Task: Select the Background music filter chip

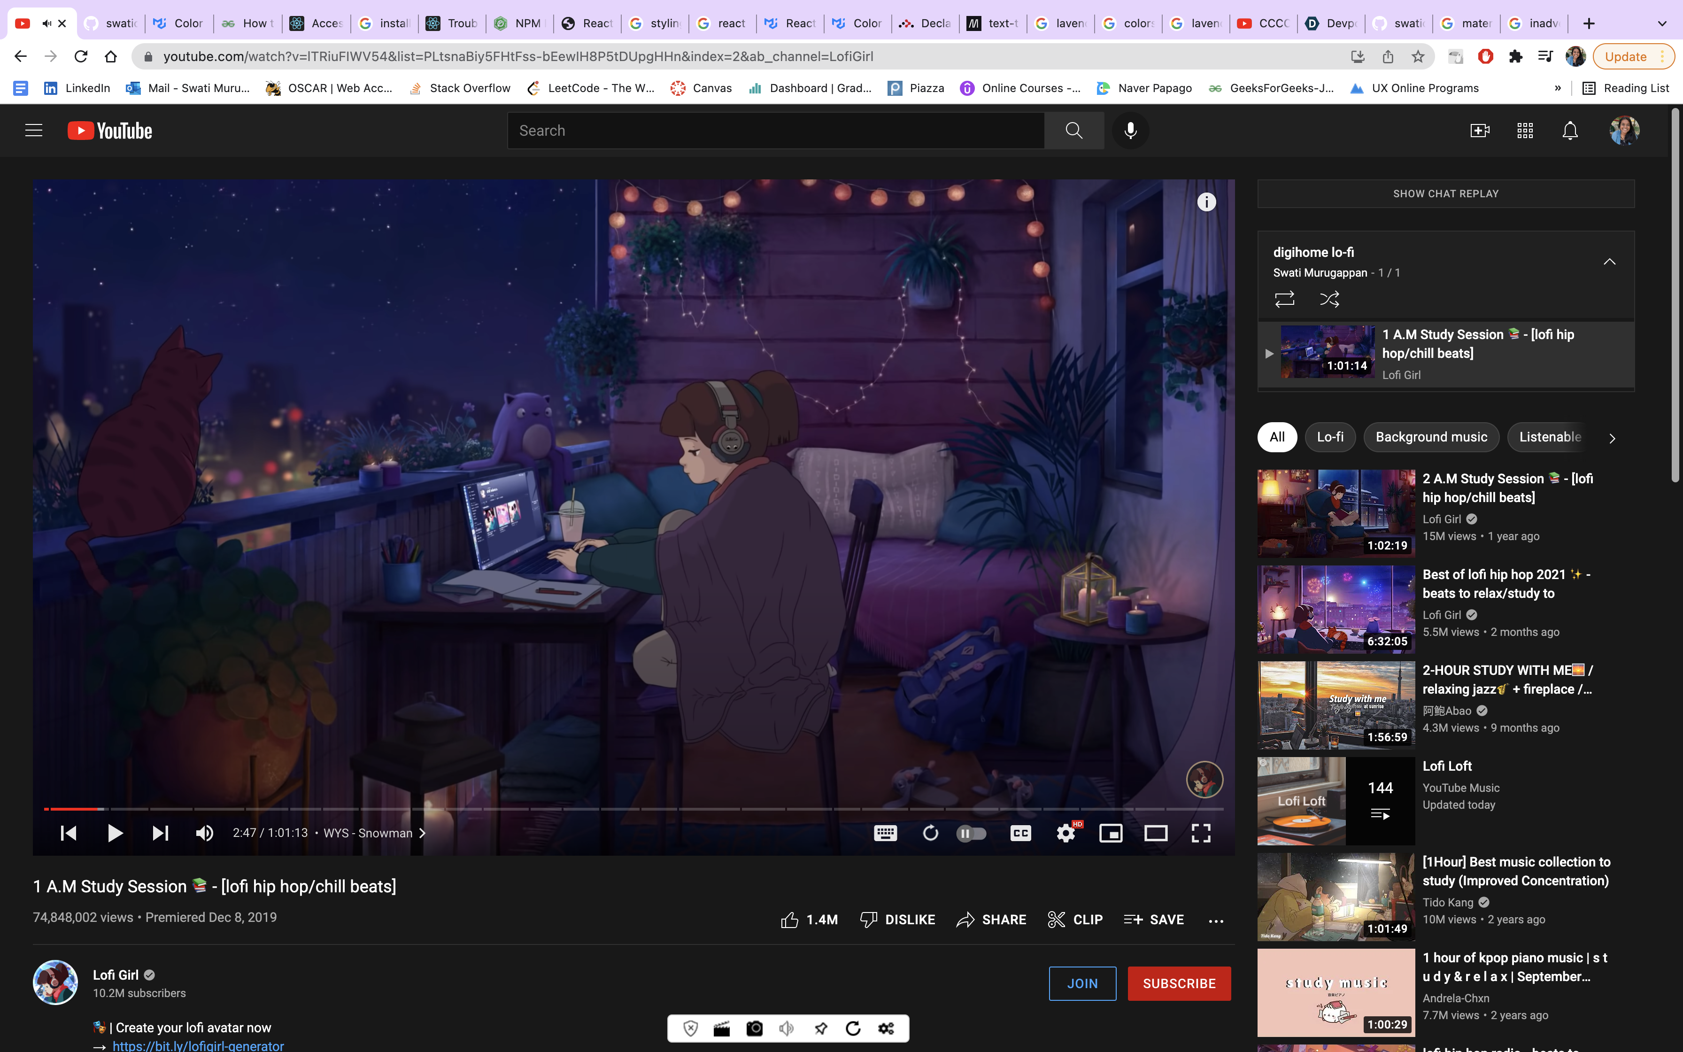Action: pos(1431,437)
